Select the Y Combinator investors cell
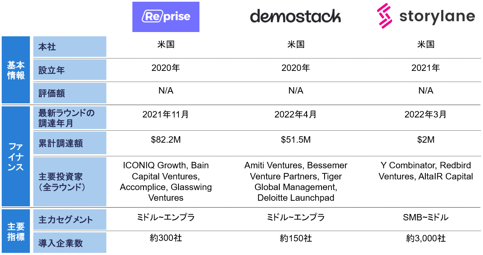 point(426,171)
